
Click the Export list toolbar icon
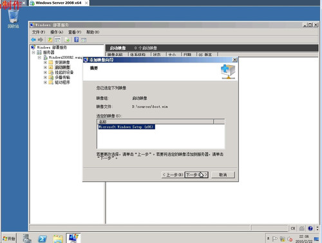pyautogui.click(x=67, y=40)
